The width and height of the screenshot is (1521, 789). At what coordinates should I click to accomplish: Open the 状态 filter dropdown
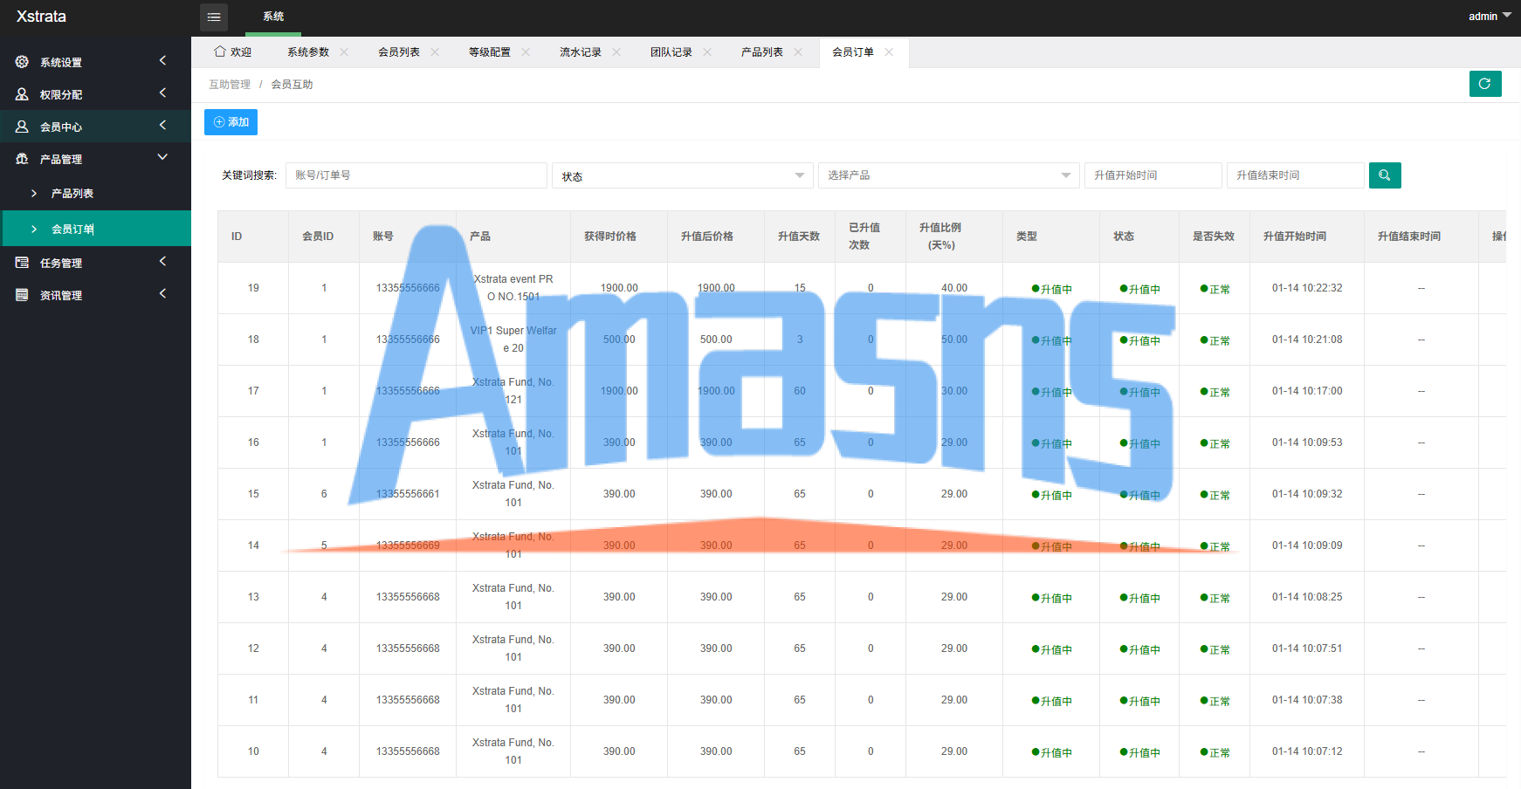(683, 175)
